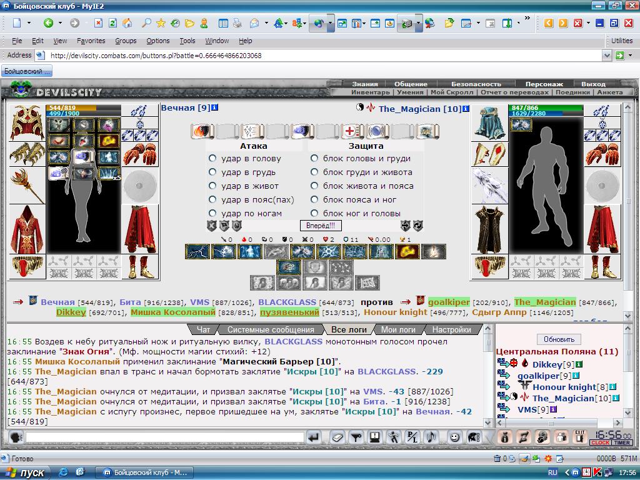Click the red helmet equipment slot
The width and height of the screenshot is (640, 480).
pyautogui.click(x=27, y=122)
